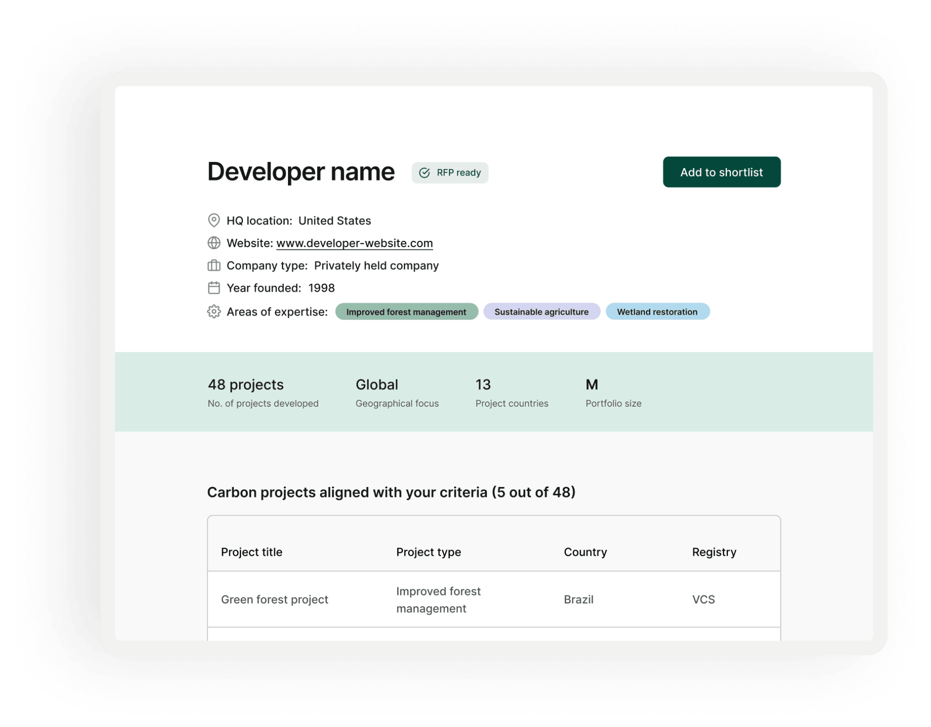
Task: Click the briefcase icon beside Company type
Action: tap(214, 265)
